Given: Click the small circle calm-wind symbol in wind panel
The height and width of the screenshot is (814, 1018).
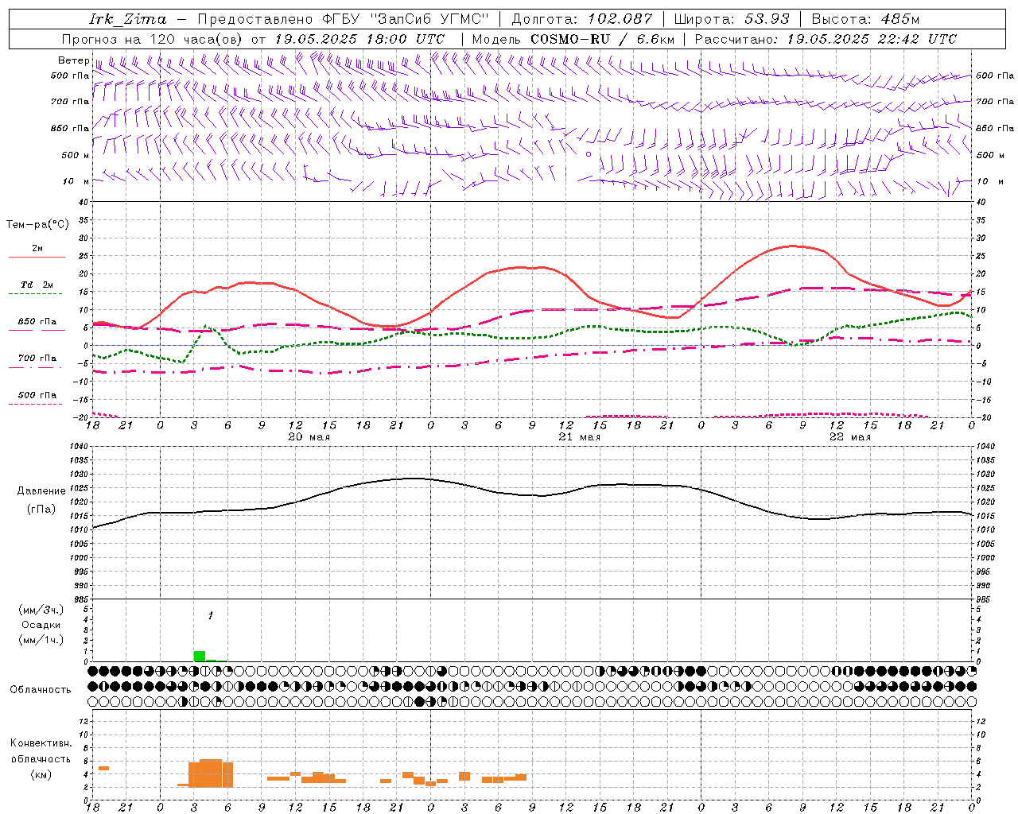Looking at the screenshot, I should tap(589, 154).
